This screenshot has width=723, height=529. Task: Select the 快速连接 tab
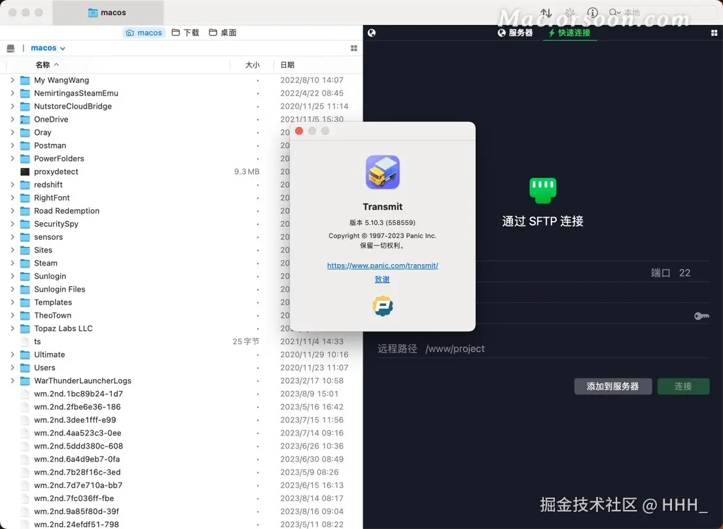tap(569, 33)
